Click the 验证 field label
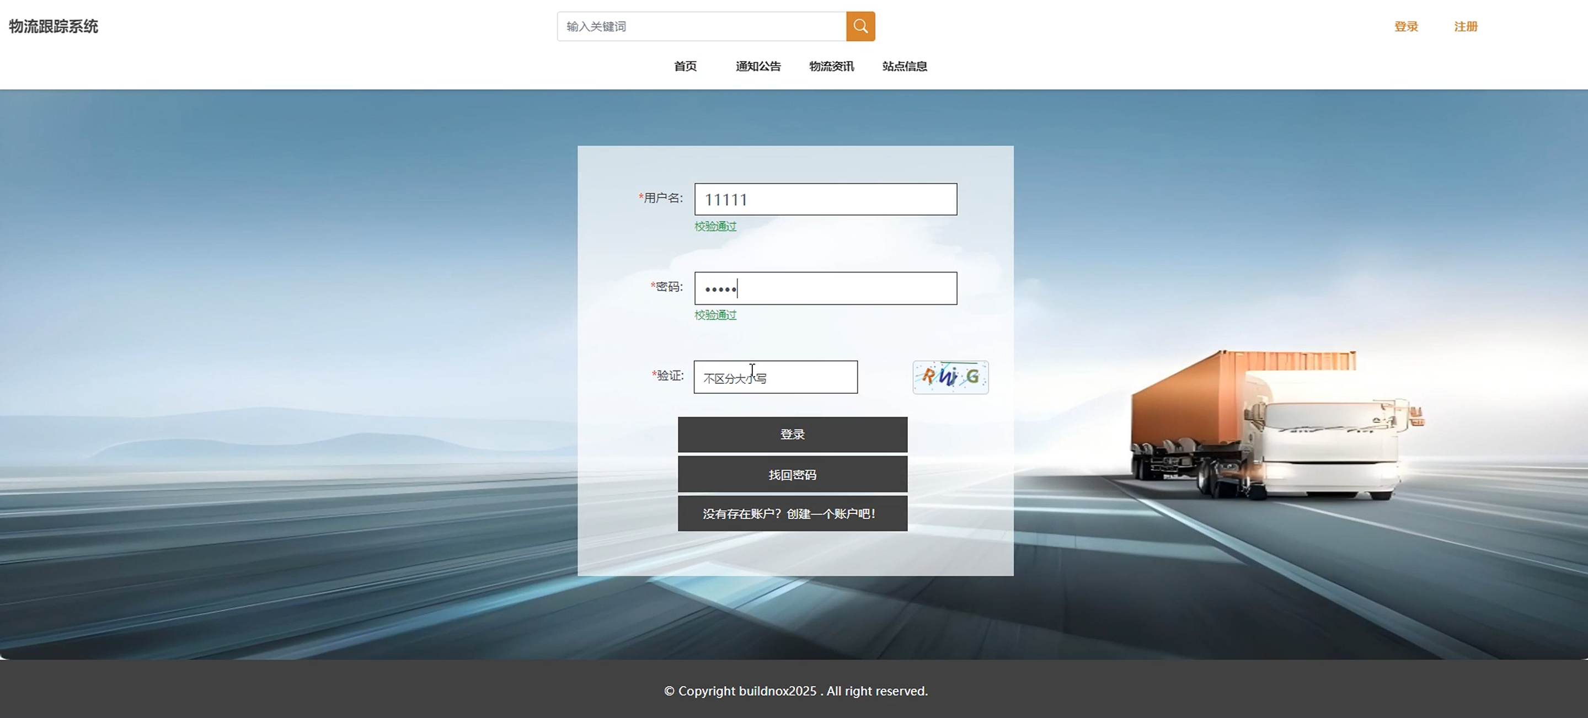The height and width of the screenshot is (718, 1588). 670,376
